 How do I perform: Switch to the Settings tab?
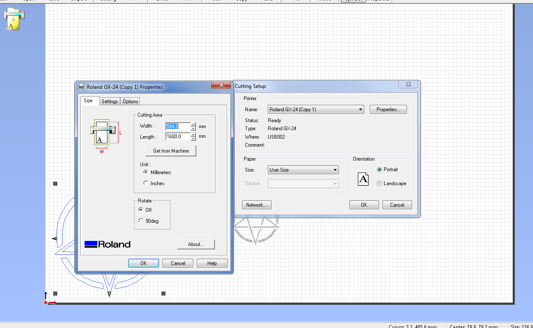[x=110, y=101]
